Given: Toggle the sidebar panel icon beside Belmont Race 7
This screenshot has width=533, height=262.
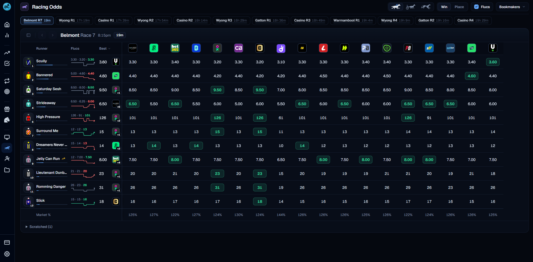Looking at the screenshot, I should tap(28, 35).
